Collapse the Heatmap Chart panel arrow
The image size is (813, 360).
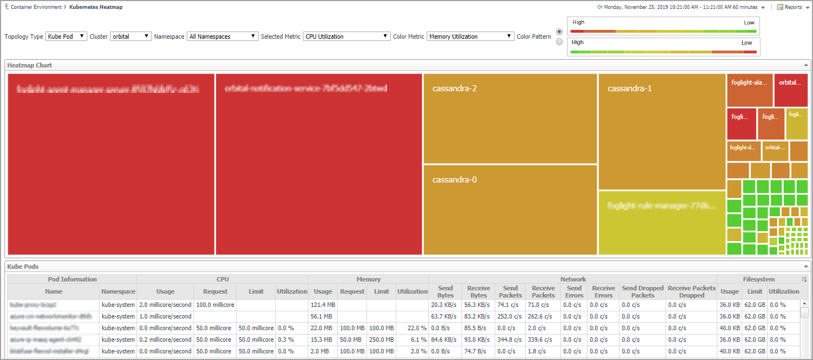pyautogui.click(x=805, y=65)
